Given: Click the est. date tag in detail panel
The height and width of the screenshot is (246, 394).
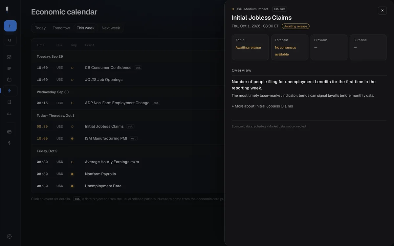Looking at the screenshot, I should [x=279, y=9].
